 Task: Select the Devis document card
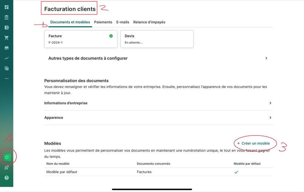click(x=157, y=39)
